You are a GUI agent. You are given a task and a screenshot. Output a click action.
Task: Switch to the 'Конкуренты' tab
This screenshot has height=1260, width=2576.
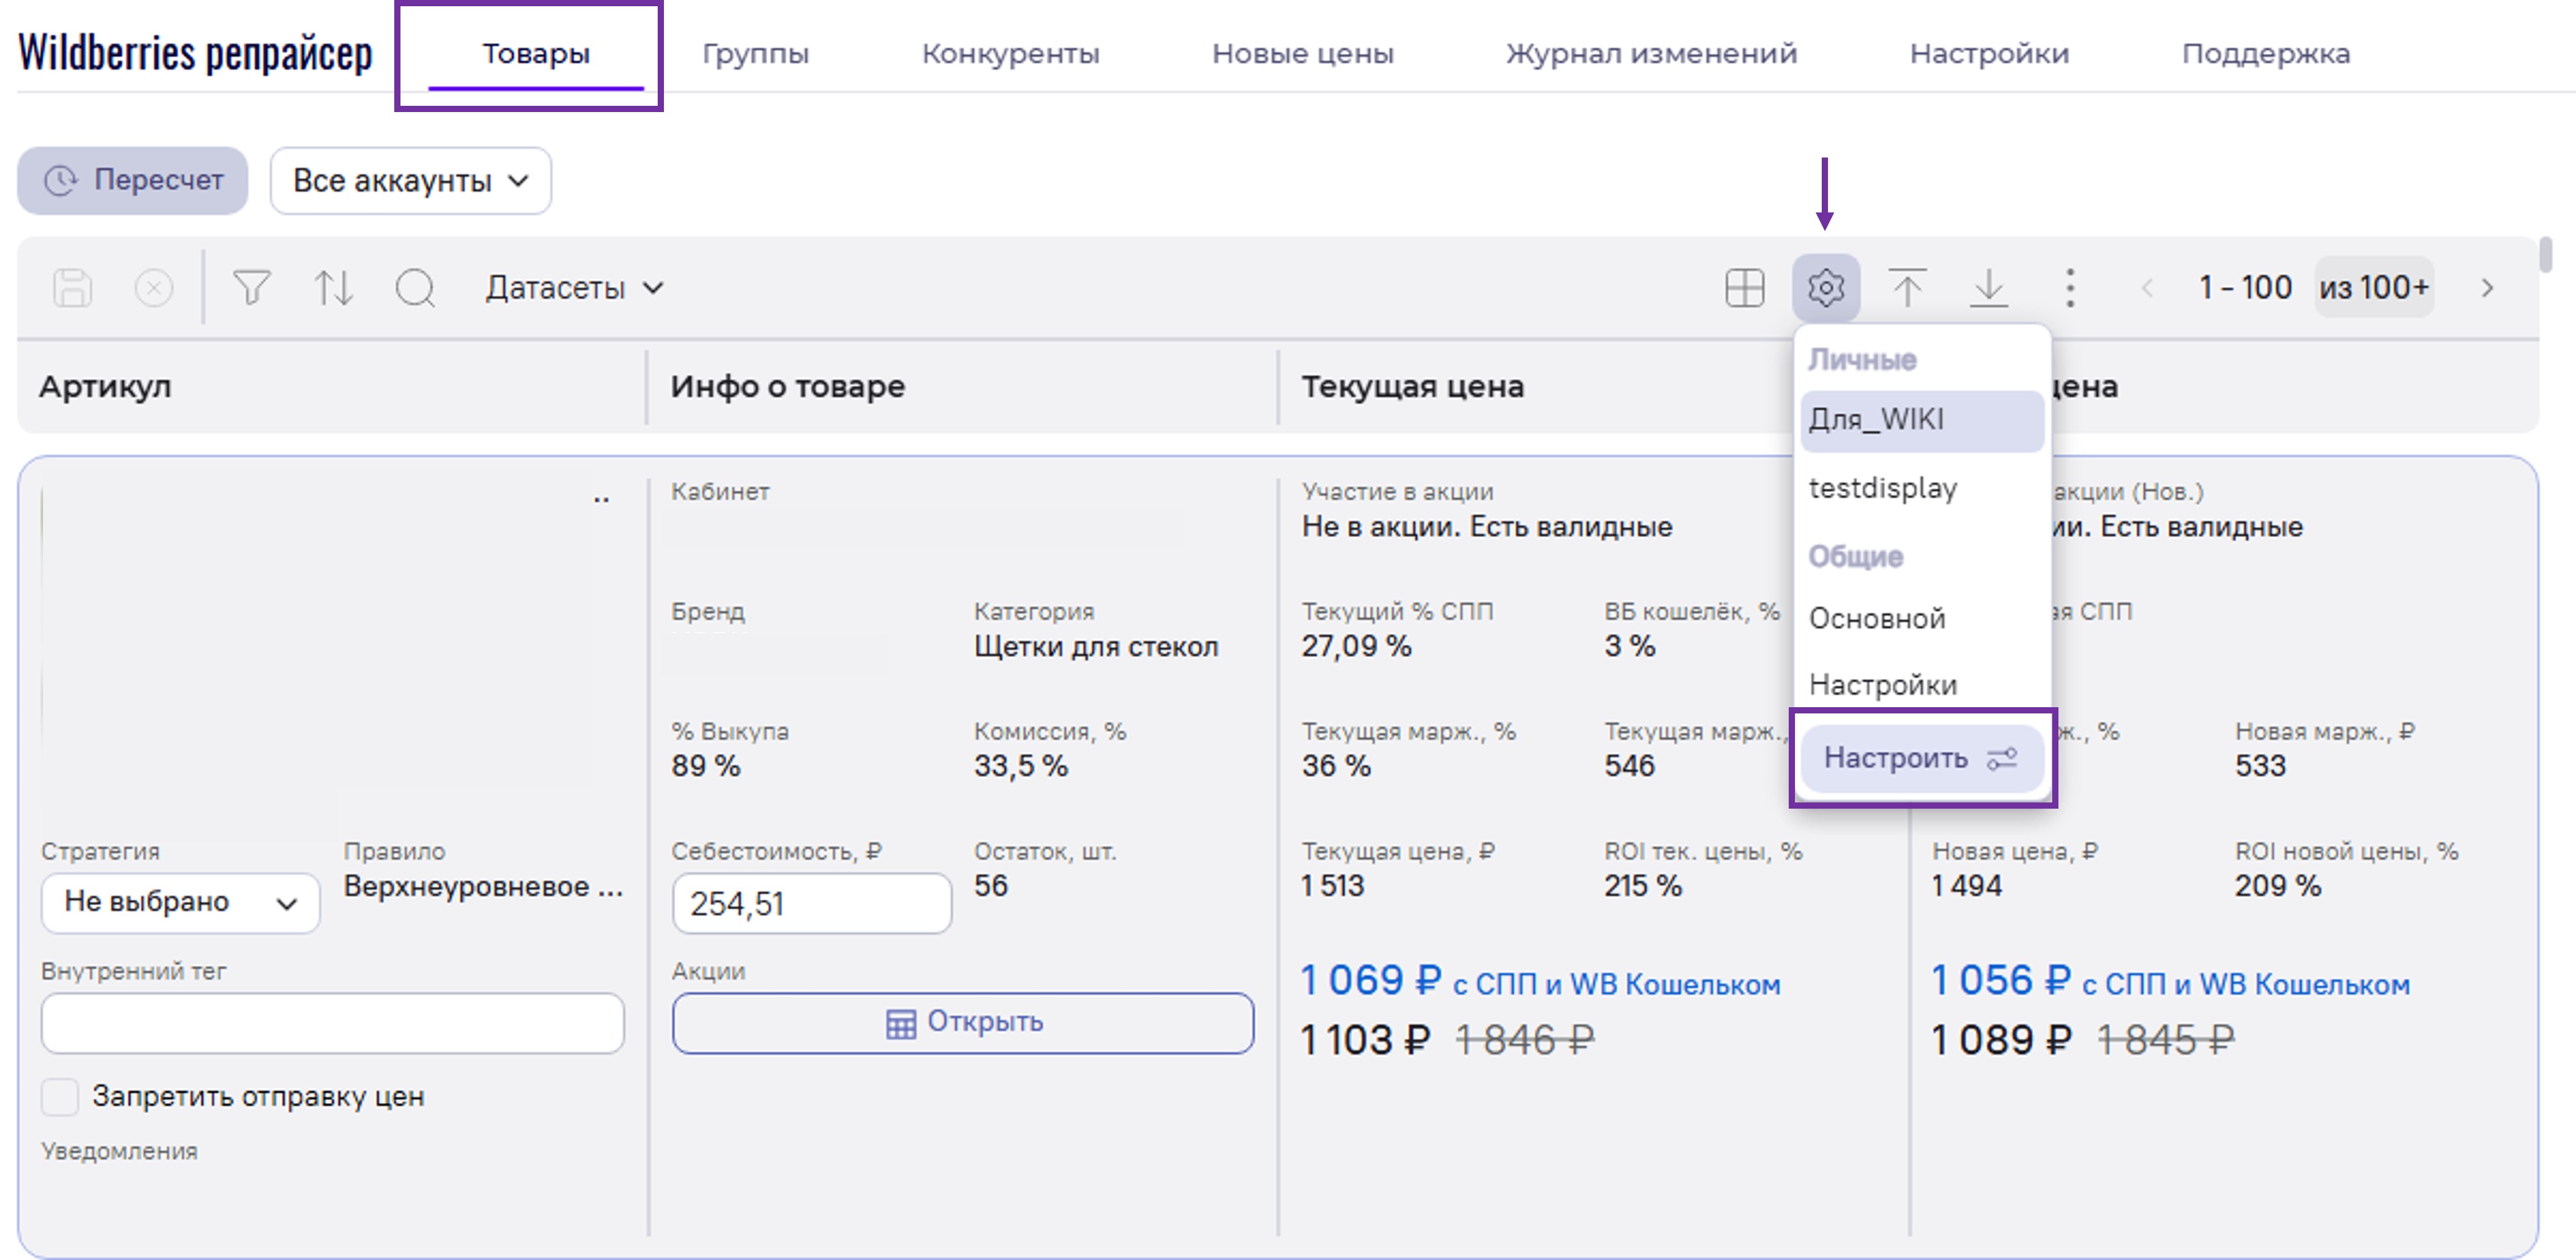(1009, 53)
